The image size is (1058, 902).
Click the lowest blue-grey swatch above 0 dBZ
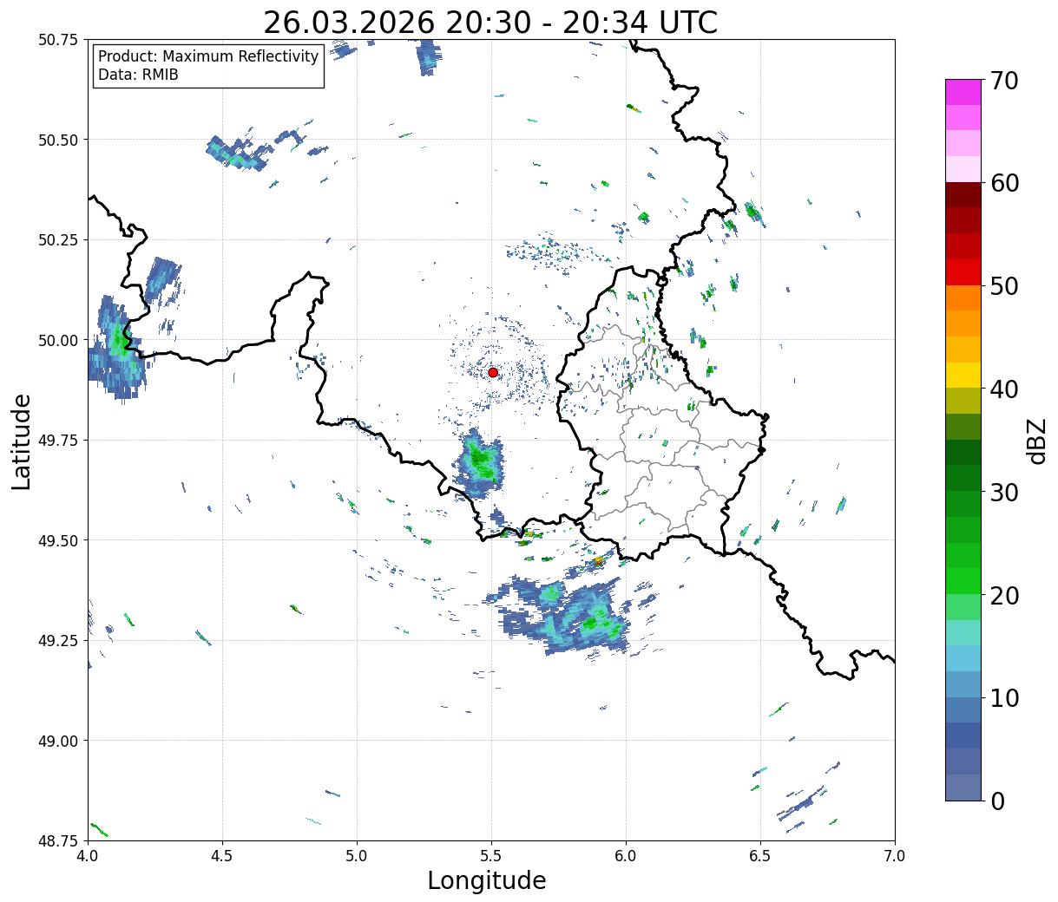(963, 787)
